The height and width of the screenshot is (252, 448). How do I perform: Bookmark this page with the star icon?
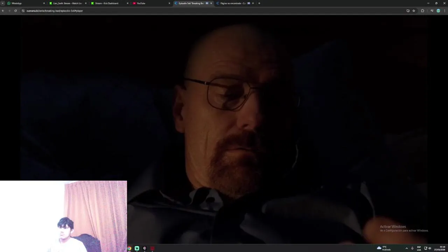[x=414, y=11]
